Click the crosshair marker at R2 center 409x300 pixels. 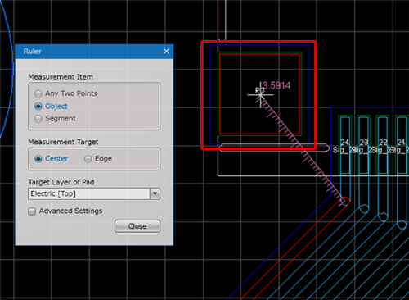click(x=260, y=95)
